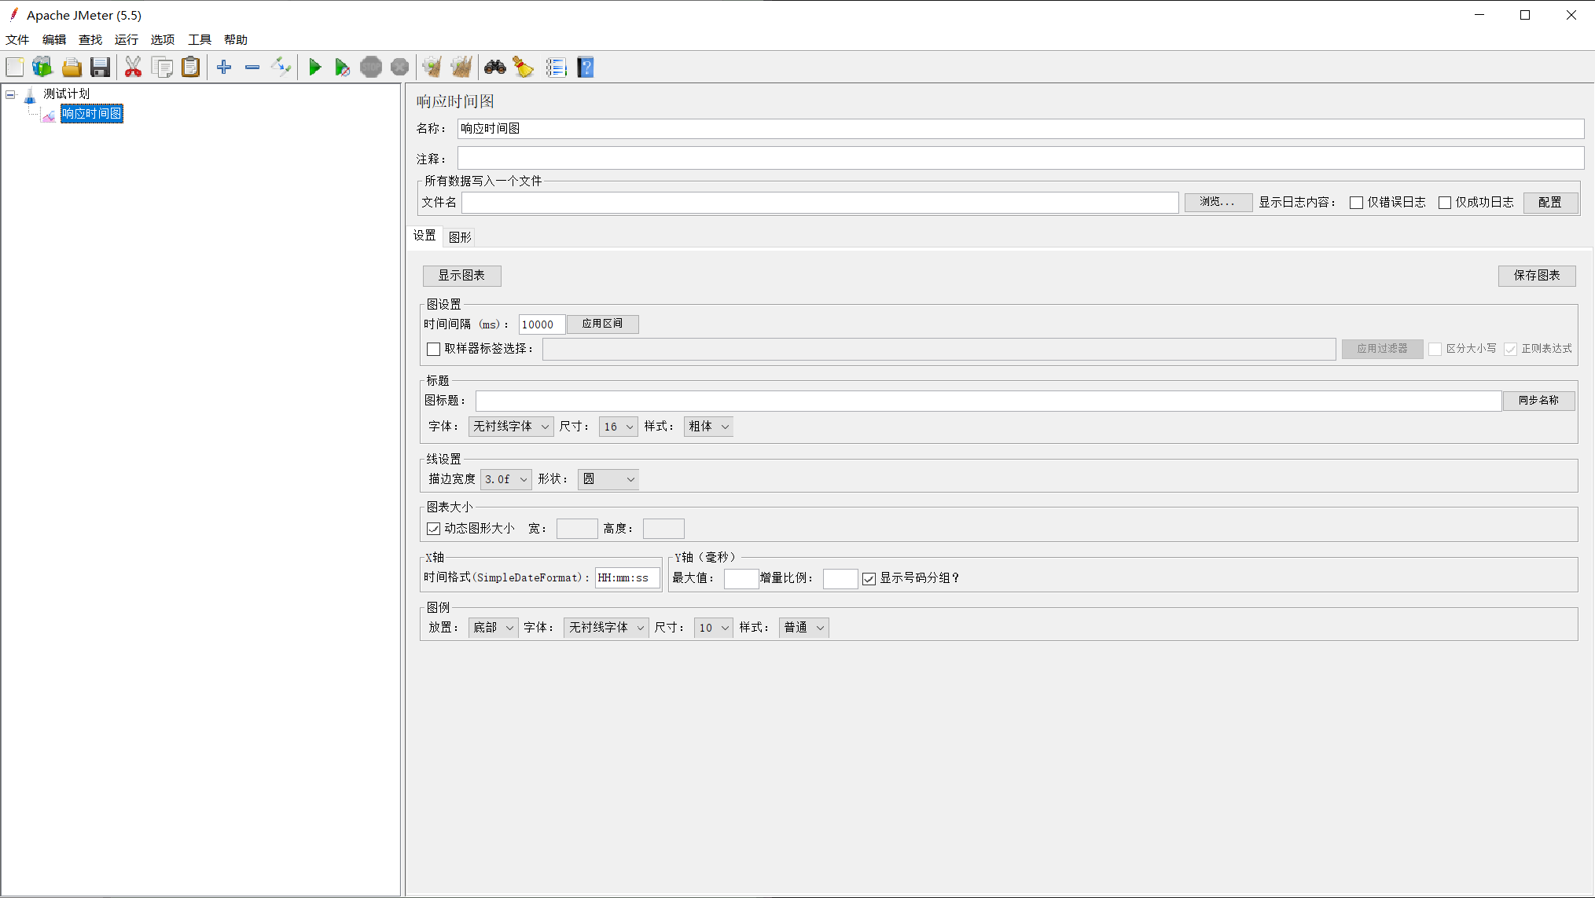Collapse the 测试计划 tree expander
Screen dimensions: 1595x898
[x=11, y=94]
